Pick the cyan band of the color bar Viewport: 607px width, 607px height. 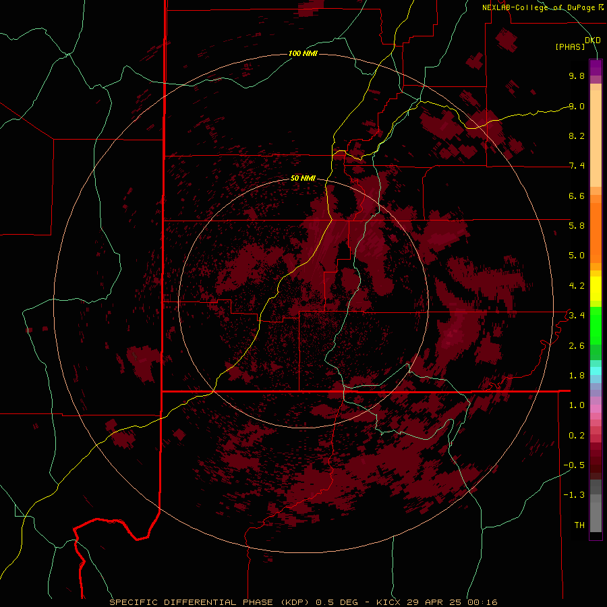click(596, 370)
